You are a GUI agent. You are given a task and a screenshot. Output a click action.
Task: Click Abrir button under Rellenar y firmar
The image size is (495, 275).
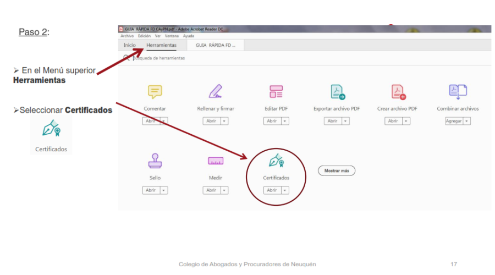point(212,121)
